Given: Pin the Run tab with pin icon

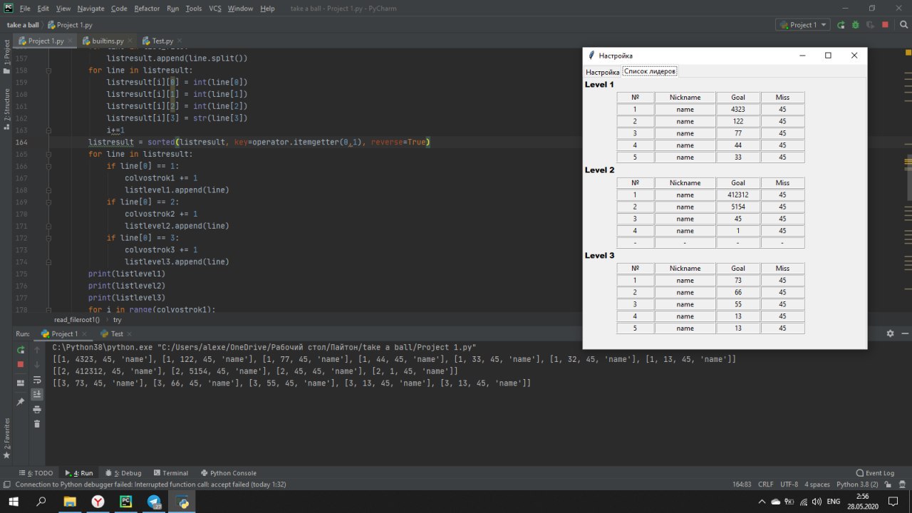Looking at the screenshot, I should coord(21,402).
